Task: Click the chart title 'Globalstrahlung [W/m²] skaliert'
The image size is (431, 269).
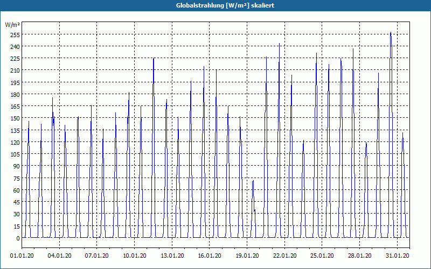Action: [x=225, y=5]
